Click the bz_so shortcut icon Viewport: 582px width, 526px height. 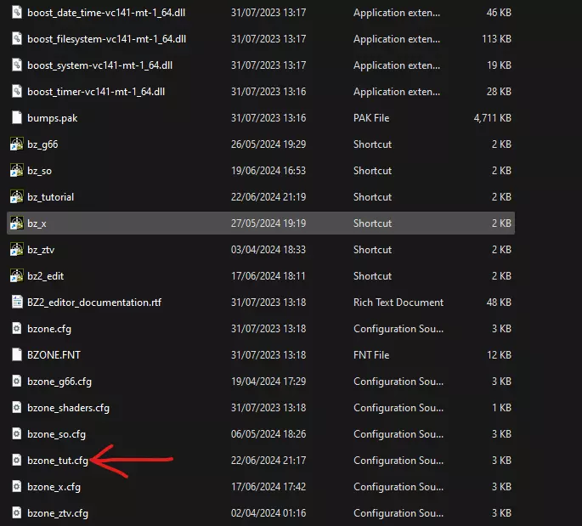[x=17, y=171]
